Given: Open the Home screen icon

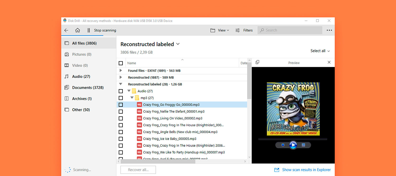Looking at the screenshot, I should coord(78,30).
